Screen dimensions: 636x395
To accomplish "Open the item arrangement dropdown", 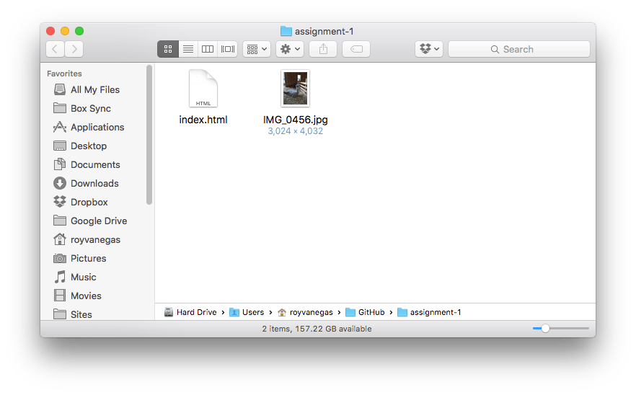I will tap(257, 49).
